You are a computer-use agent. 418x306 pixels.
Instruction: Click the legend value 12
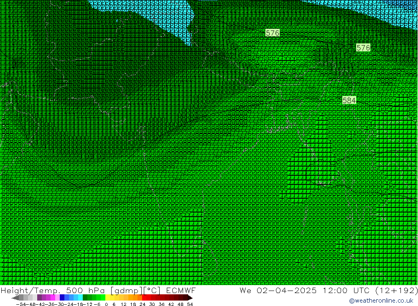[x=123, y=304]
